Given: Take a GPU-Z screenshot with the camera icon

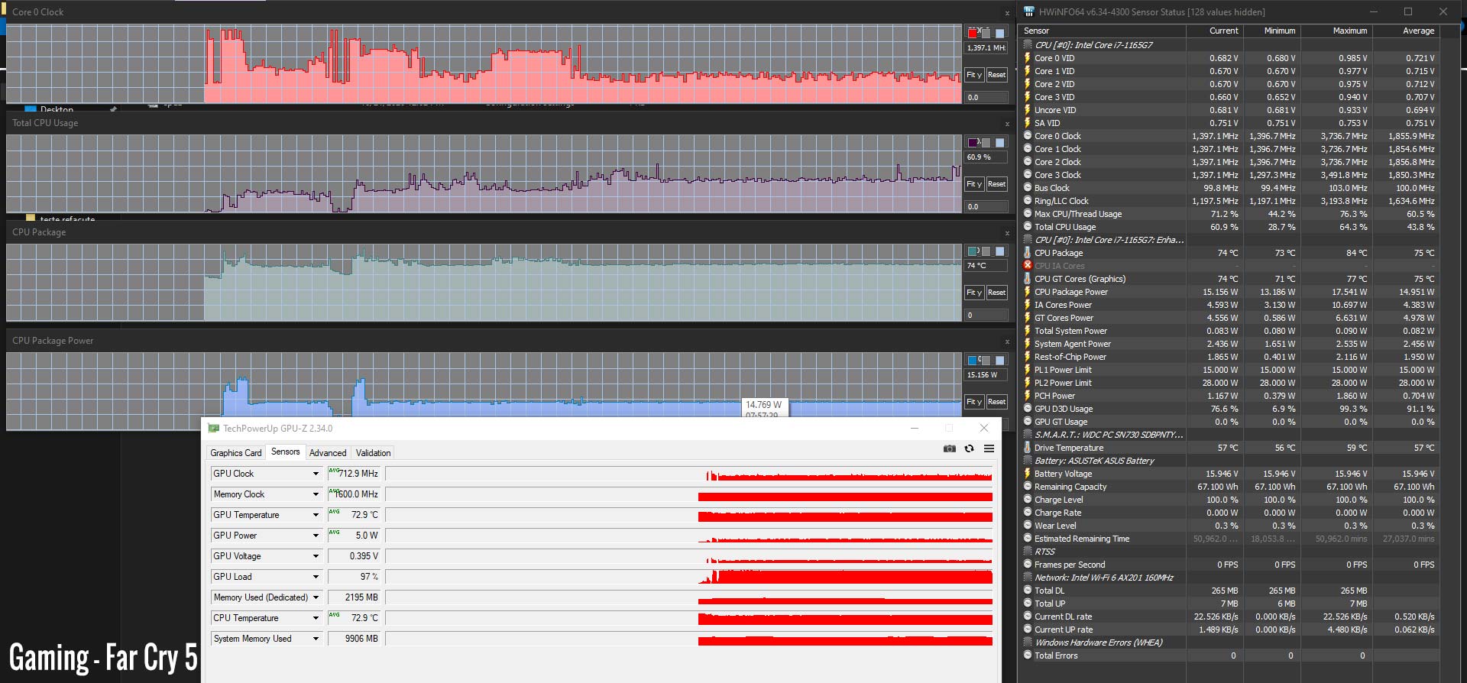Looking at the screenshot, I should pyautogui.click(x=950, y=449).
